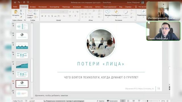Switch to the Вставка ribbon tab
The image size is (182, 102).
33,7
